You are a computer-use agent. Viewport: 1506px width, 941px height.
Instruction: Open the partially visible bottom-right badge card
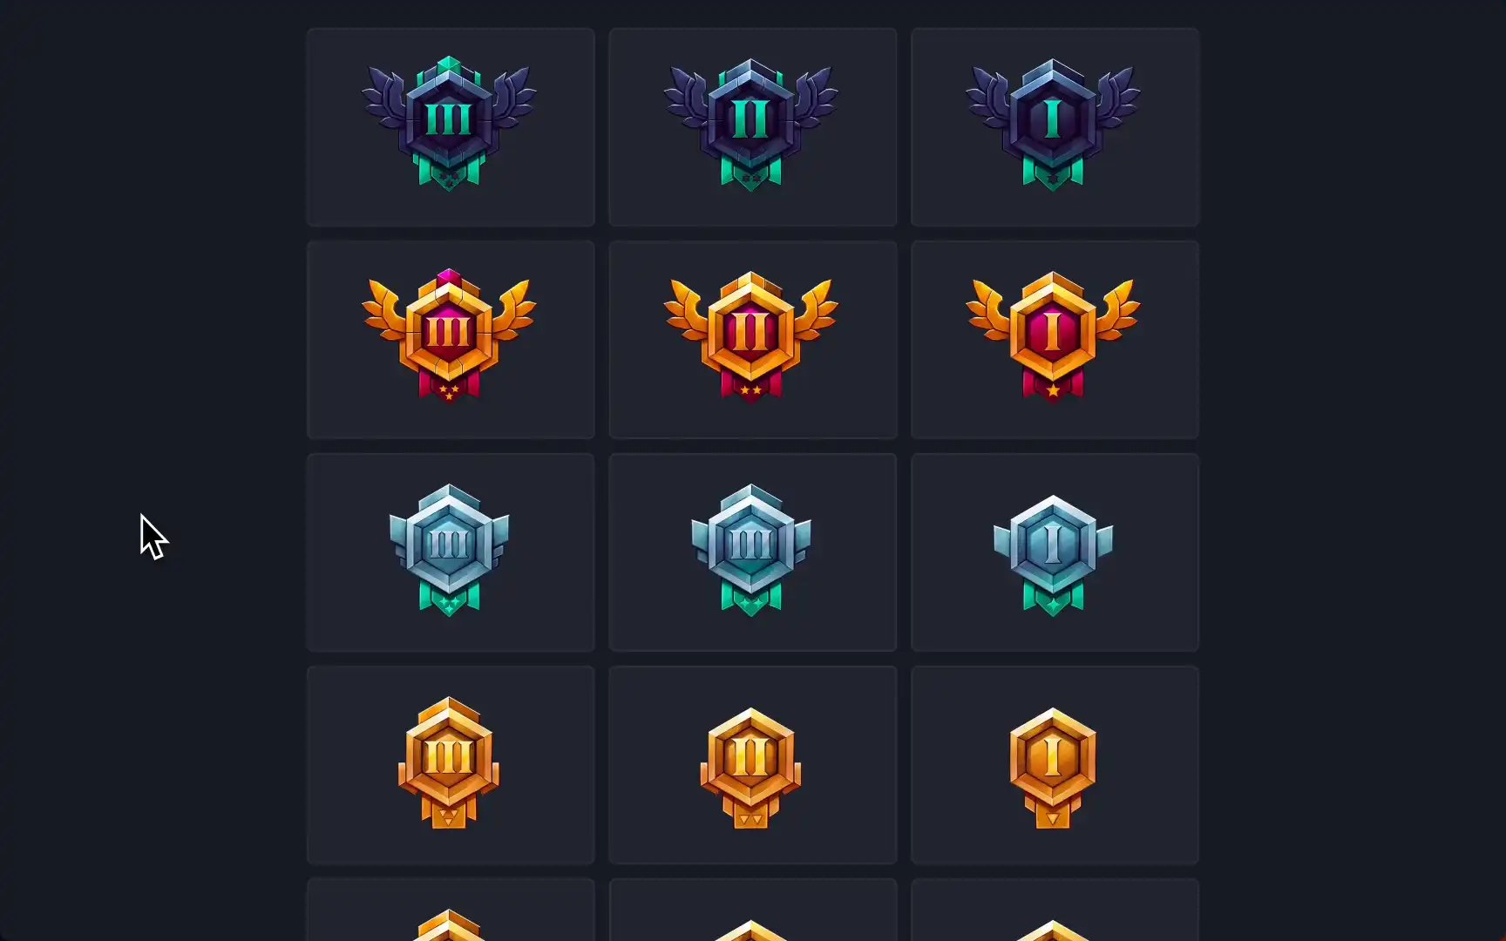1055,910
